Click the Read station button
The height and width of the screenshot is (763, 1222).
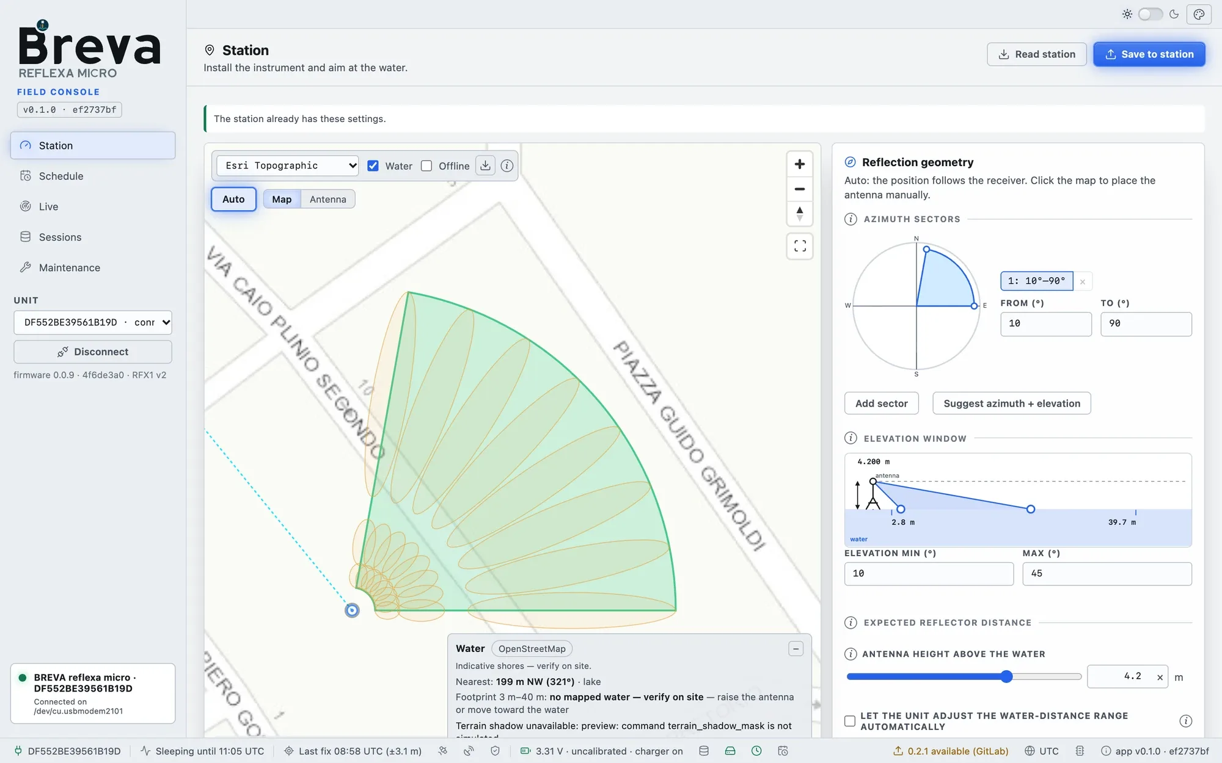pos(1037,54)
